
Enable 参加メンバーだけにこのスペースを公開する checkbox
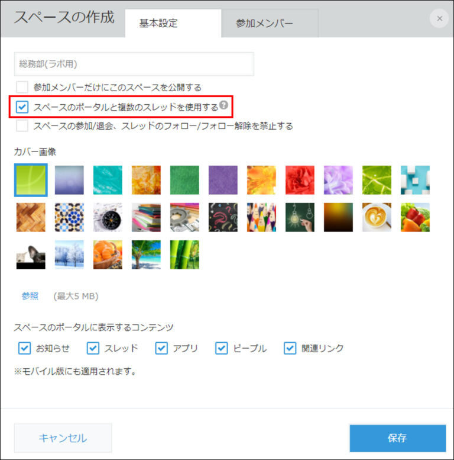tap(22, 88)
